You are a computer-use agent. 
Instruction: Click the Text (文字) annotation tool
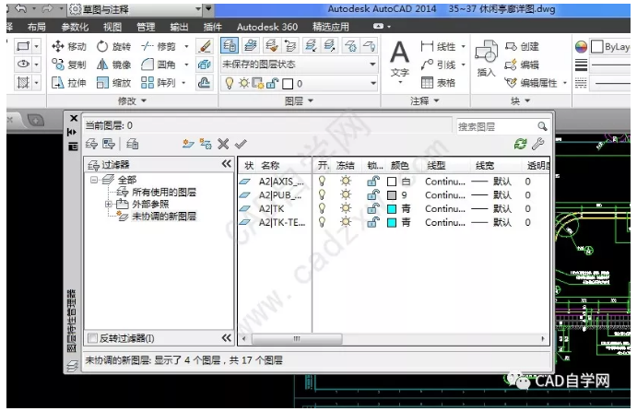click(400, 61)
